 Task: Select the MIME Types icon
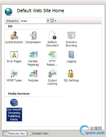14,73
